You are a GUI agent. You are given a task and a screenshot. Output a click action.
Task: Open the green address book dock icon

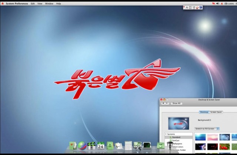coord(110,145)
